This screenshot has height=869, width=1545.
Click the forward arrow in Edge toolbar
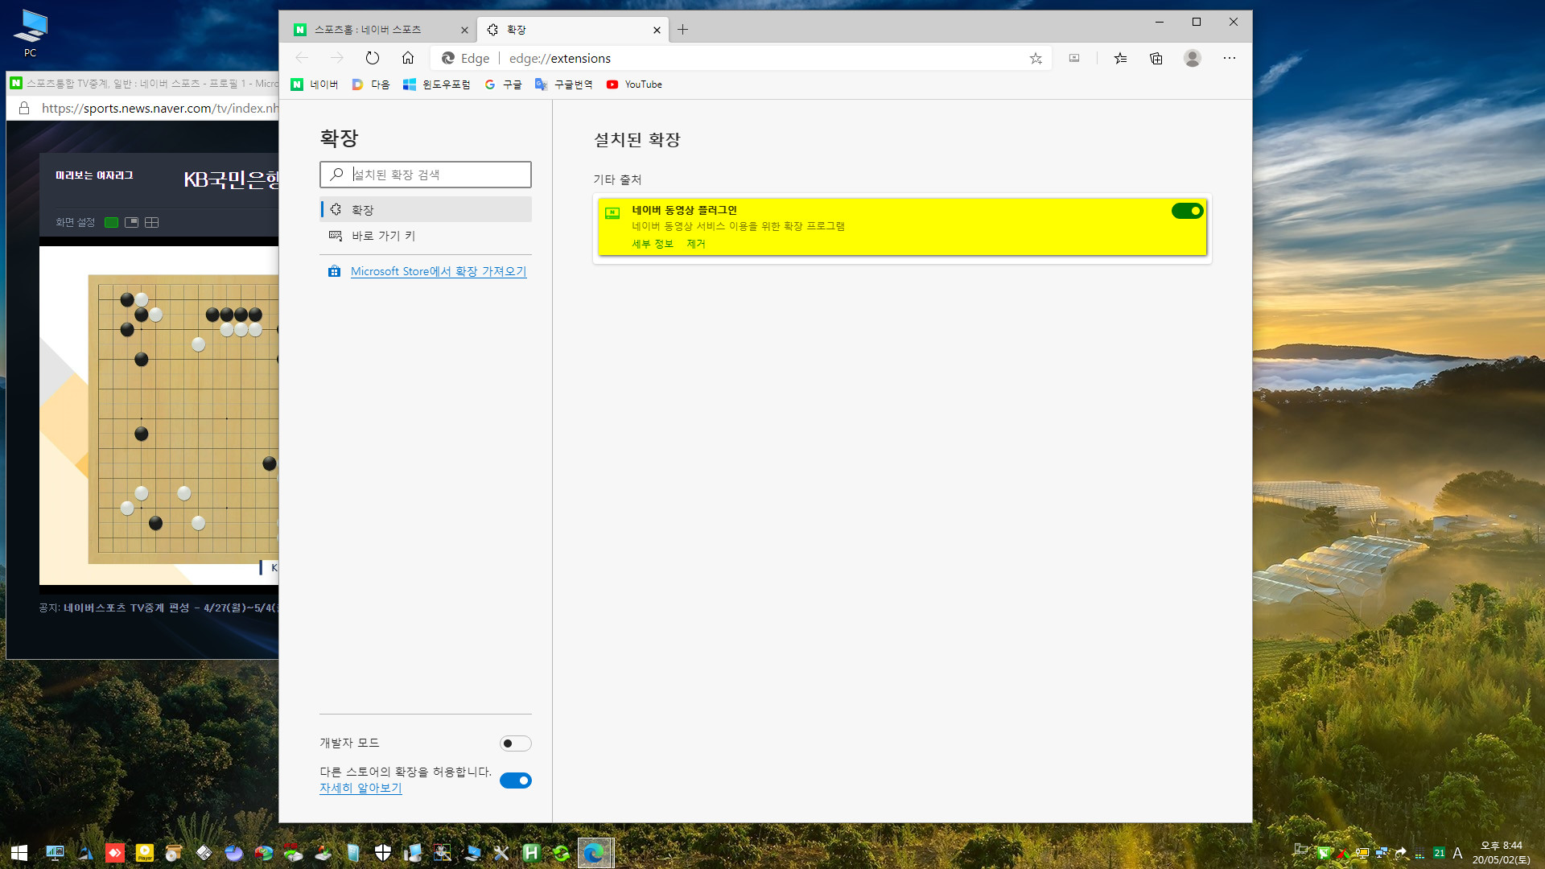[x=337, y=58]
